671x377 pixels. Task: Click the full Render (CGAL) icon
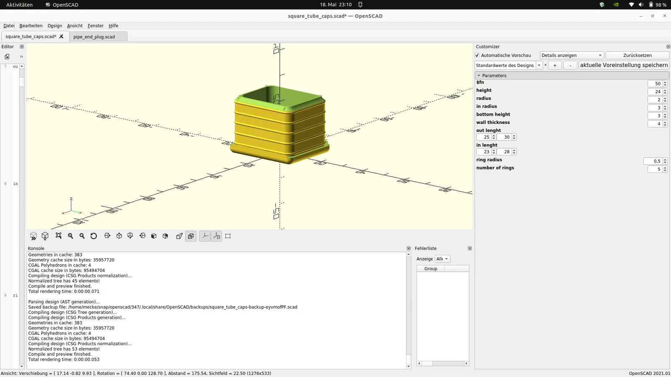(x=45, y=236)
